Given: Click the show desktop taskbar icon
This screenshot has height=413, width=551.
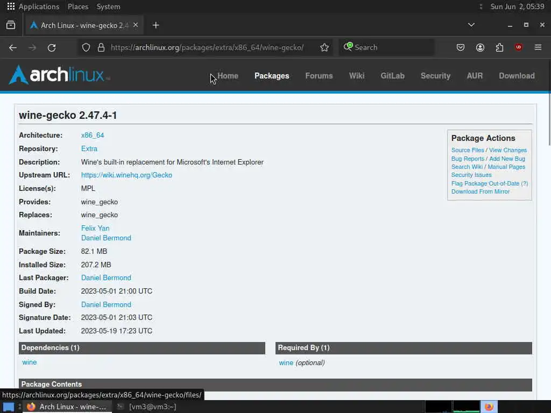Looking at the screenshot, I should pyautogui.click(x=9, y=407).
